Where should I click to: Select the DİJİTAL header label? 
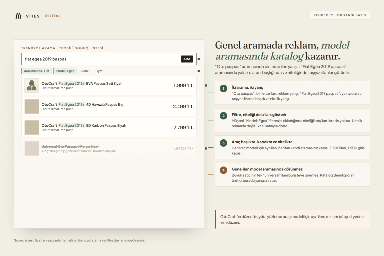53,16
